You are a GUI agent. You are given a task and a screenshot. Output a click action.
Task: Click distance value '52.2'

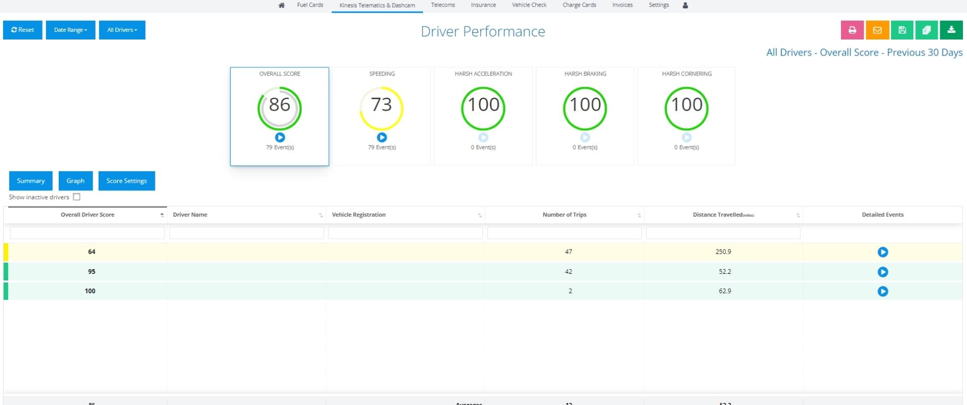pyautogui.click(x=725, y=271)
